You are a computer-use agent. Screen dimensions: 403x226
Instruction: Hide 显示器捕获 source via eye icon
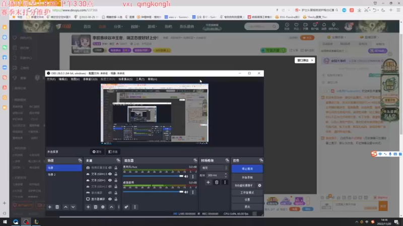click(x=110, y=199)
